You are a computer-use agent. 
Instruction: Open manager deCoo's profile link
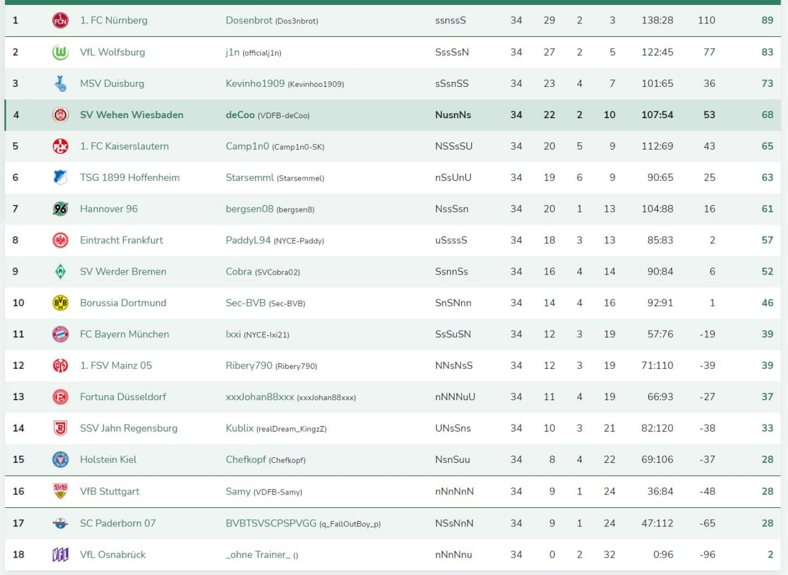pyautogui.click(x=240, y=115)
